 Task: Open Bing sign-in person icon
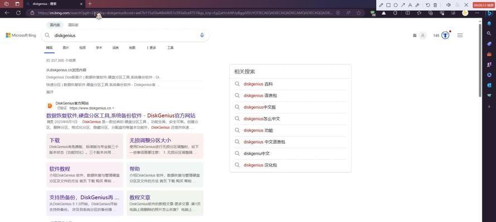pos(422,36)
